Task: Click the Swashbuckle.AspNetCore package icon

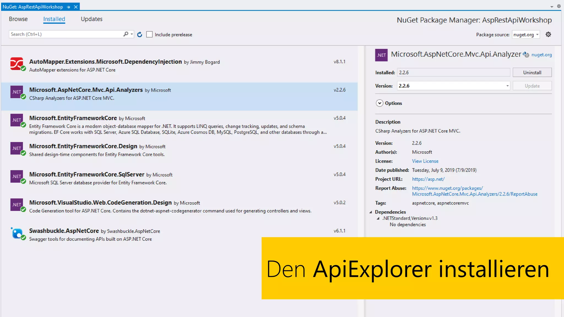Action: click(x=17, y=233)
